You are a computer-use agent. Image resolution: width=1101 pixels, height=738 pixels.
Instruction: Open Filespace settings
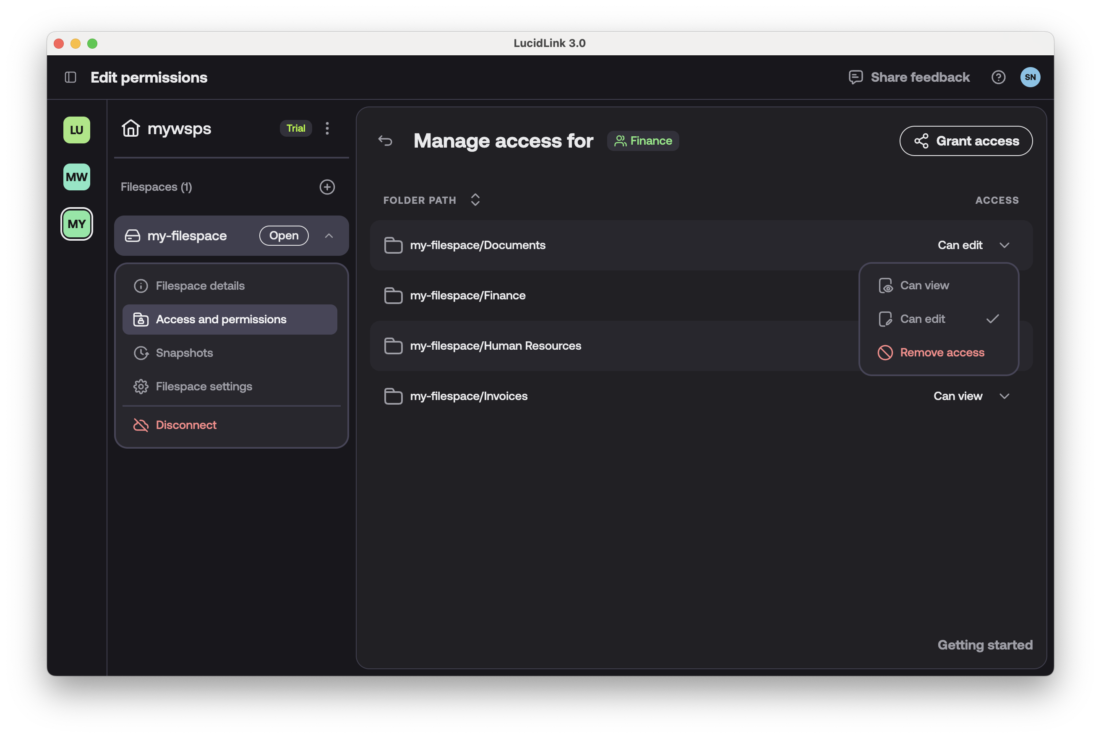point(230,387)
